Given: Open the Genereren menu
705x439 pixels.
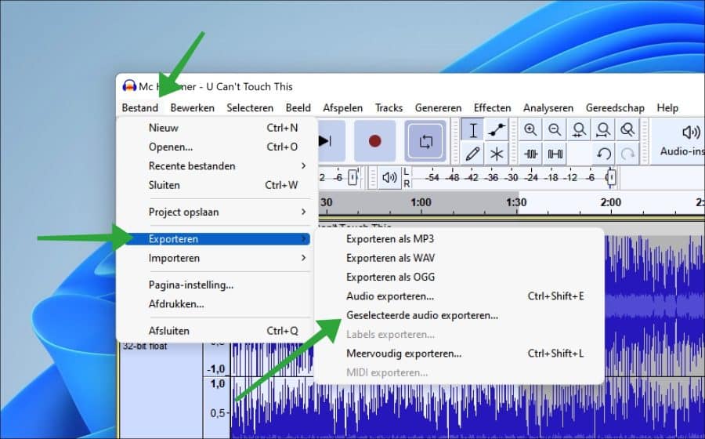Looking at the screenshot, I should (438, 108).
